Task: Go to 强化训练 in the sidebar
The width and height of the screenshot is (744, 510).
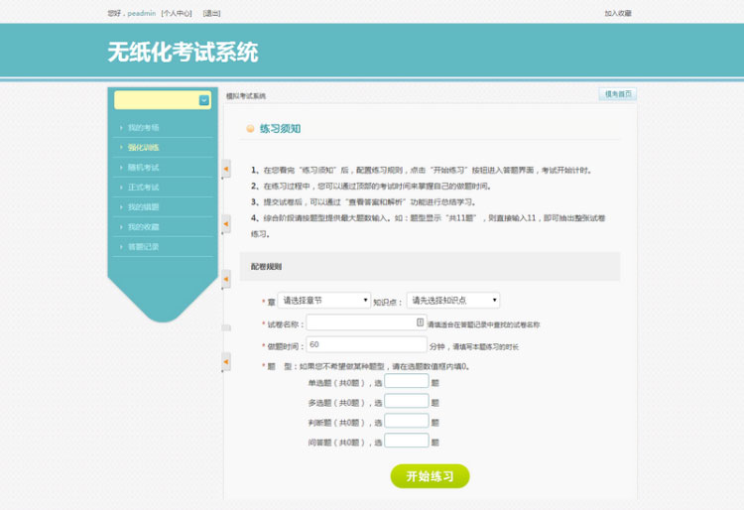Action: tap(143, 148)
